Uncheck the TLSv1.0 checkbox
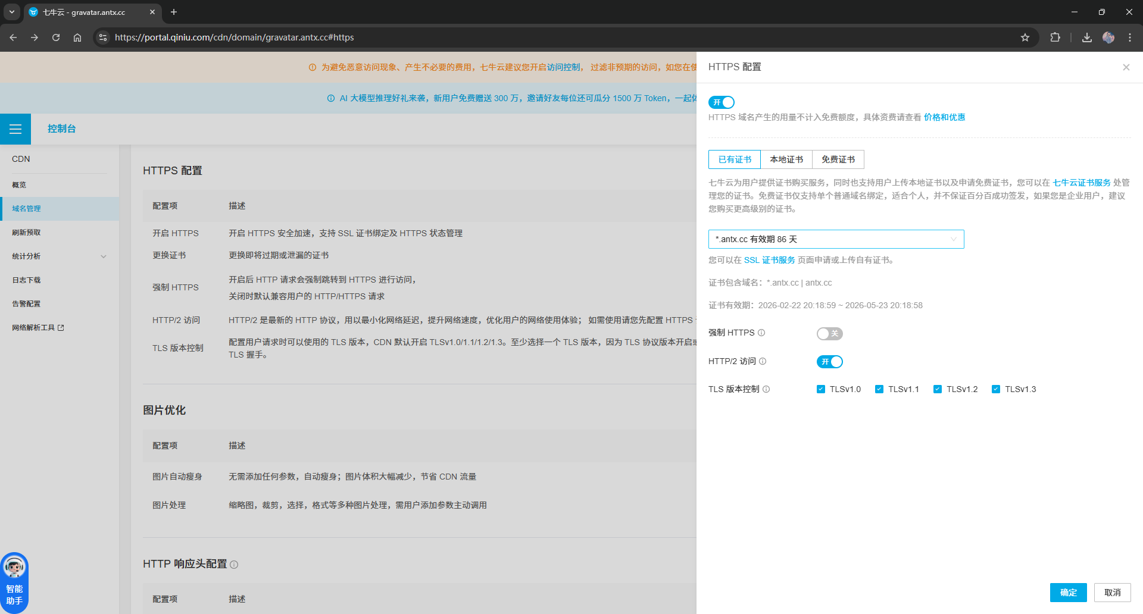Image resolution: width=1143 pixels, height=614 pixels. [821, 390]
